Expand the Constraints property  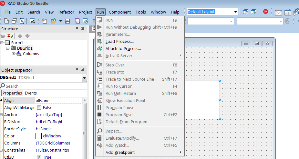tap(1, 150)
